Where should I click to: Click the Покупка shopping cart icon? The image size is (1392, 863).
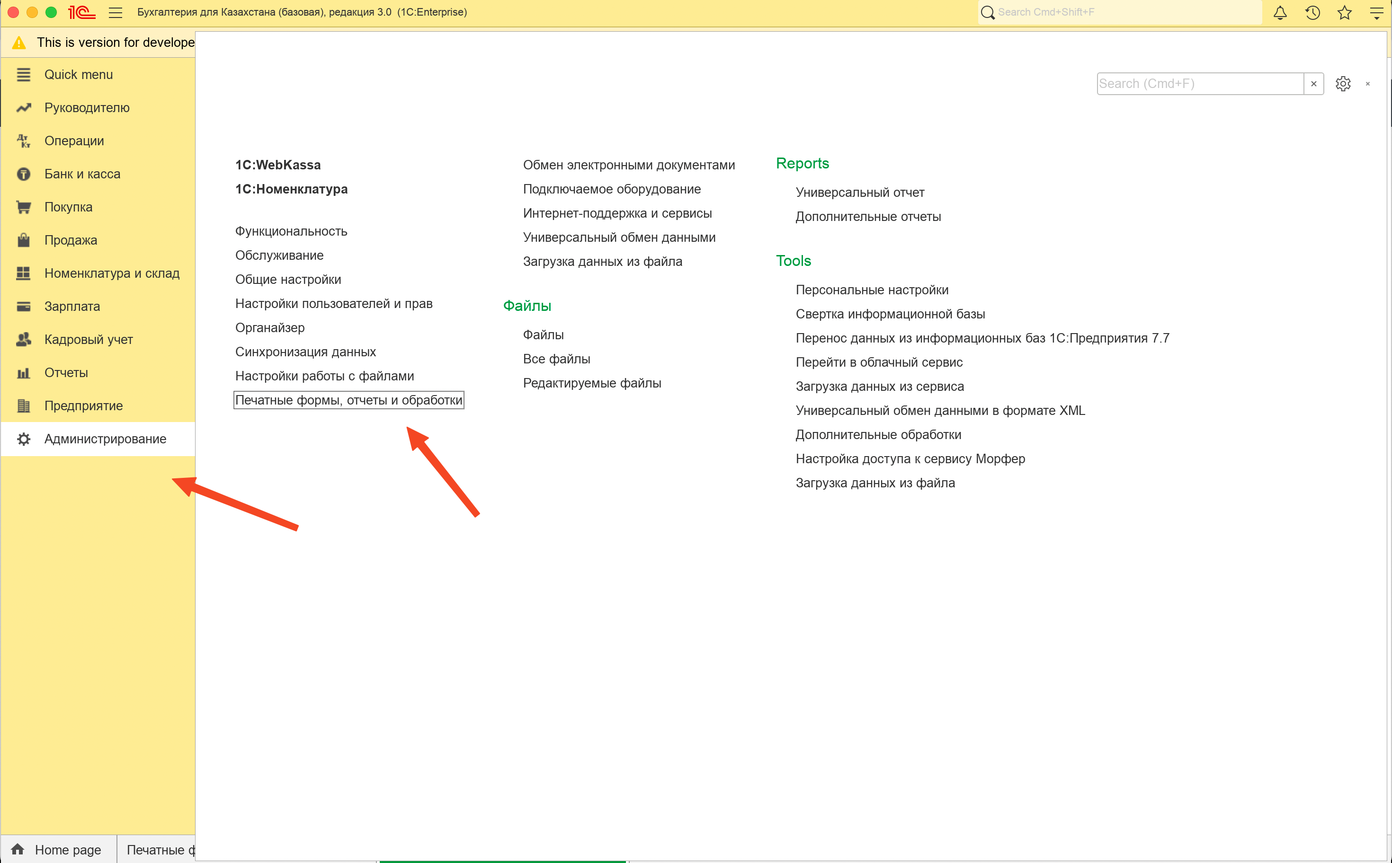tap(23, 207)
